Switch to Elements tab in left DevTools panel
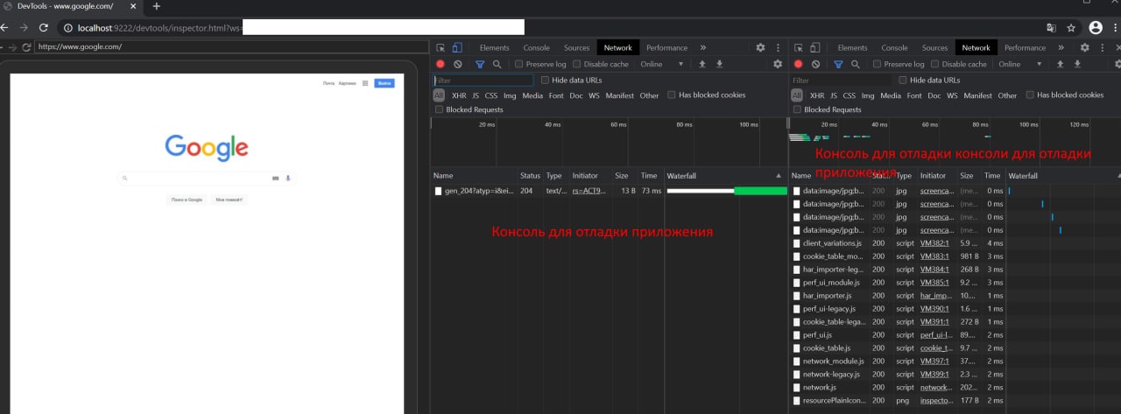The height and width of the screenshot is (414, 1121). [494, 48]
